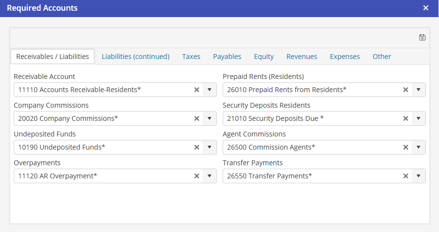Clear the Overpayments selection
Screen dimensions: 439x232
click(197, 176)
